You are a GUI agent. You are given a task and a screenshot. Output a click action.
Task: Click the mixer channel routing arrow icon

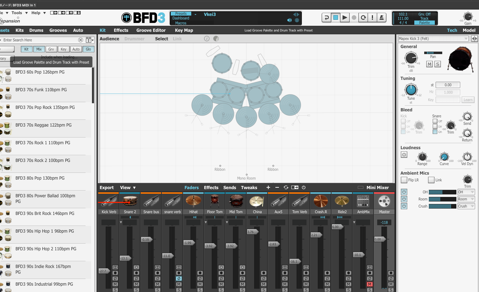(x=295, y=187)
